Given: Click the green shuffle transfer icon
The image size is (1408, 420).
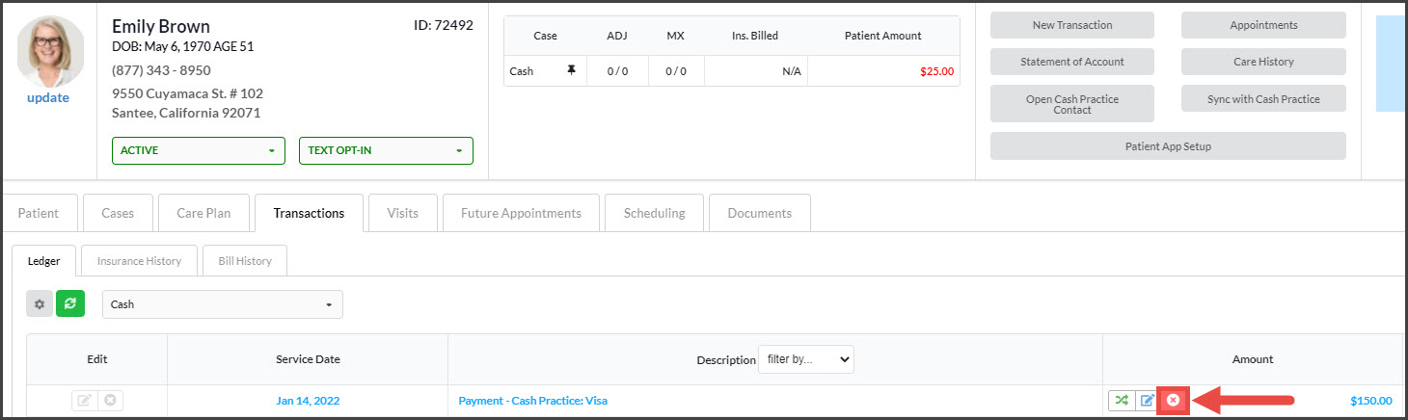Looking at the screenshot, I should 1122,400.
